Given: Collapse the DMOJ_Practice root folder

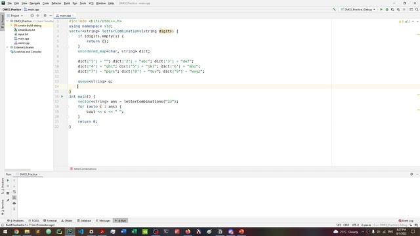Looking at the screenshot, I should (x=8, y=21).
